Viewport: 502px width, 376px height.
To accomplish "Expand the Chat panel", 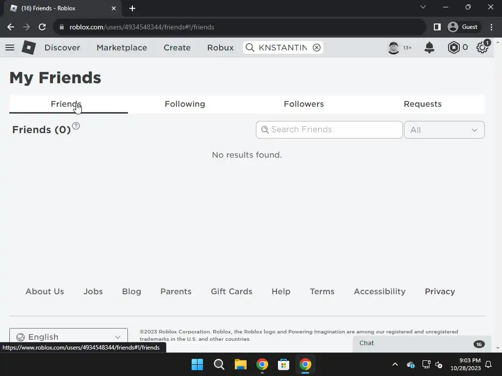I will [x=422, y=344].
